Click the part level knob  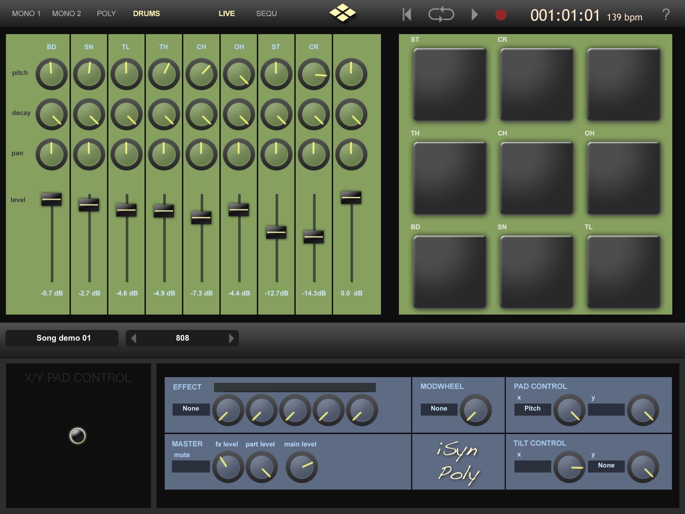pos(262,467)
